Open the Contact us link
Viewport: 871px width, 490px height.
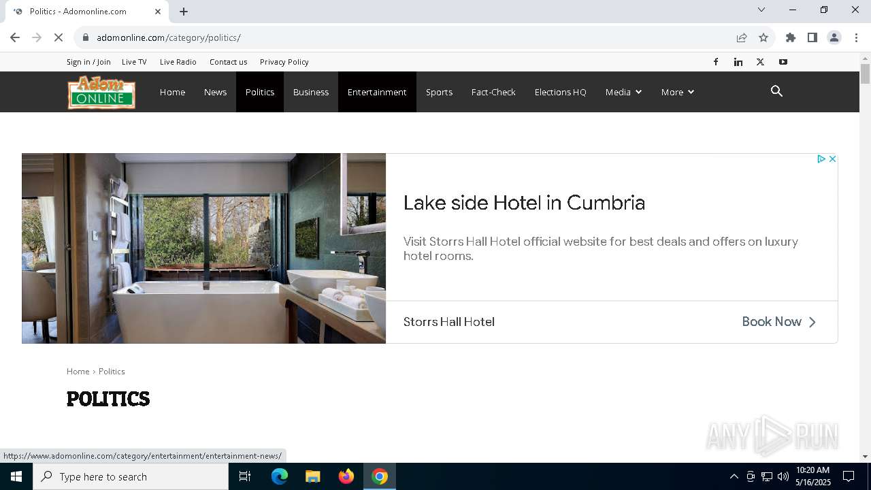[x=228, y=62]
